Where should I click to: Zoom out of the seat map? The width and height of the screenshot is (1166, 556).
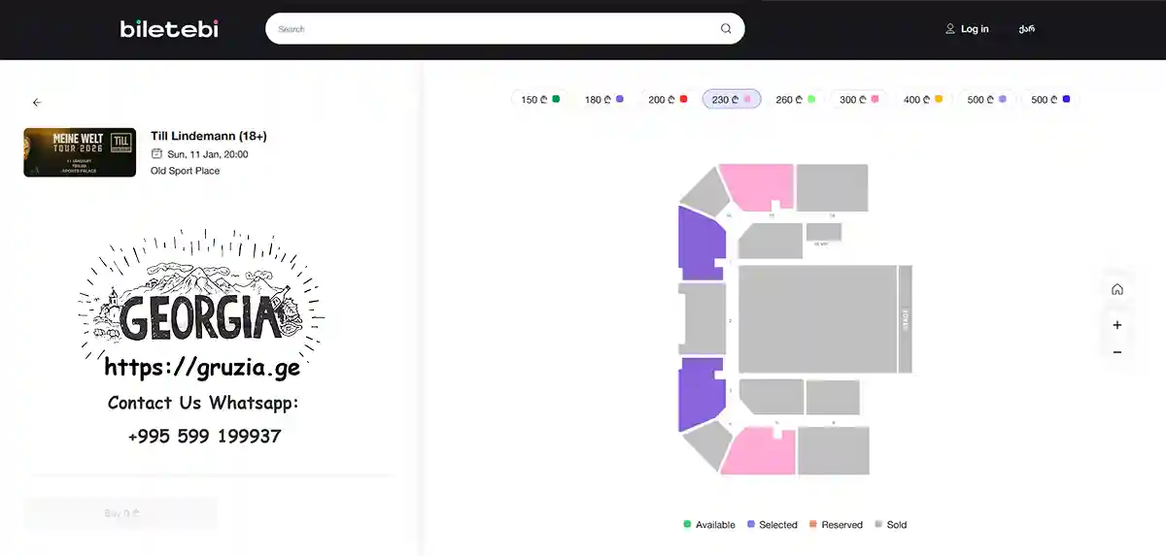point(1117,352)
